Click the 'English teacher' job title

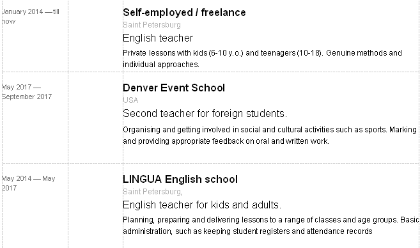tap(158, 38)
